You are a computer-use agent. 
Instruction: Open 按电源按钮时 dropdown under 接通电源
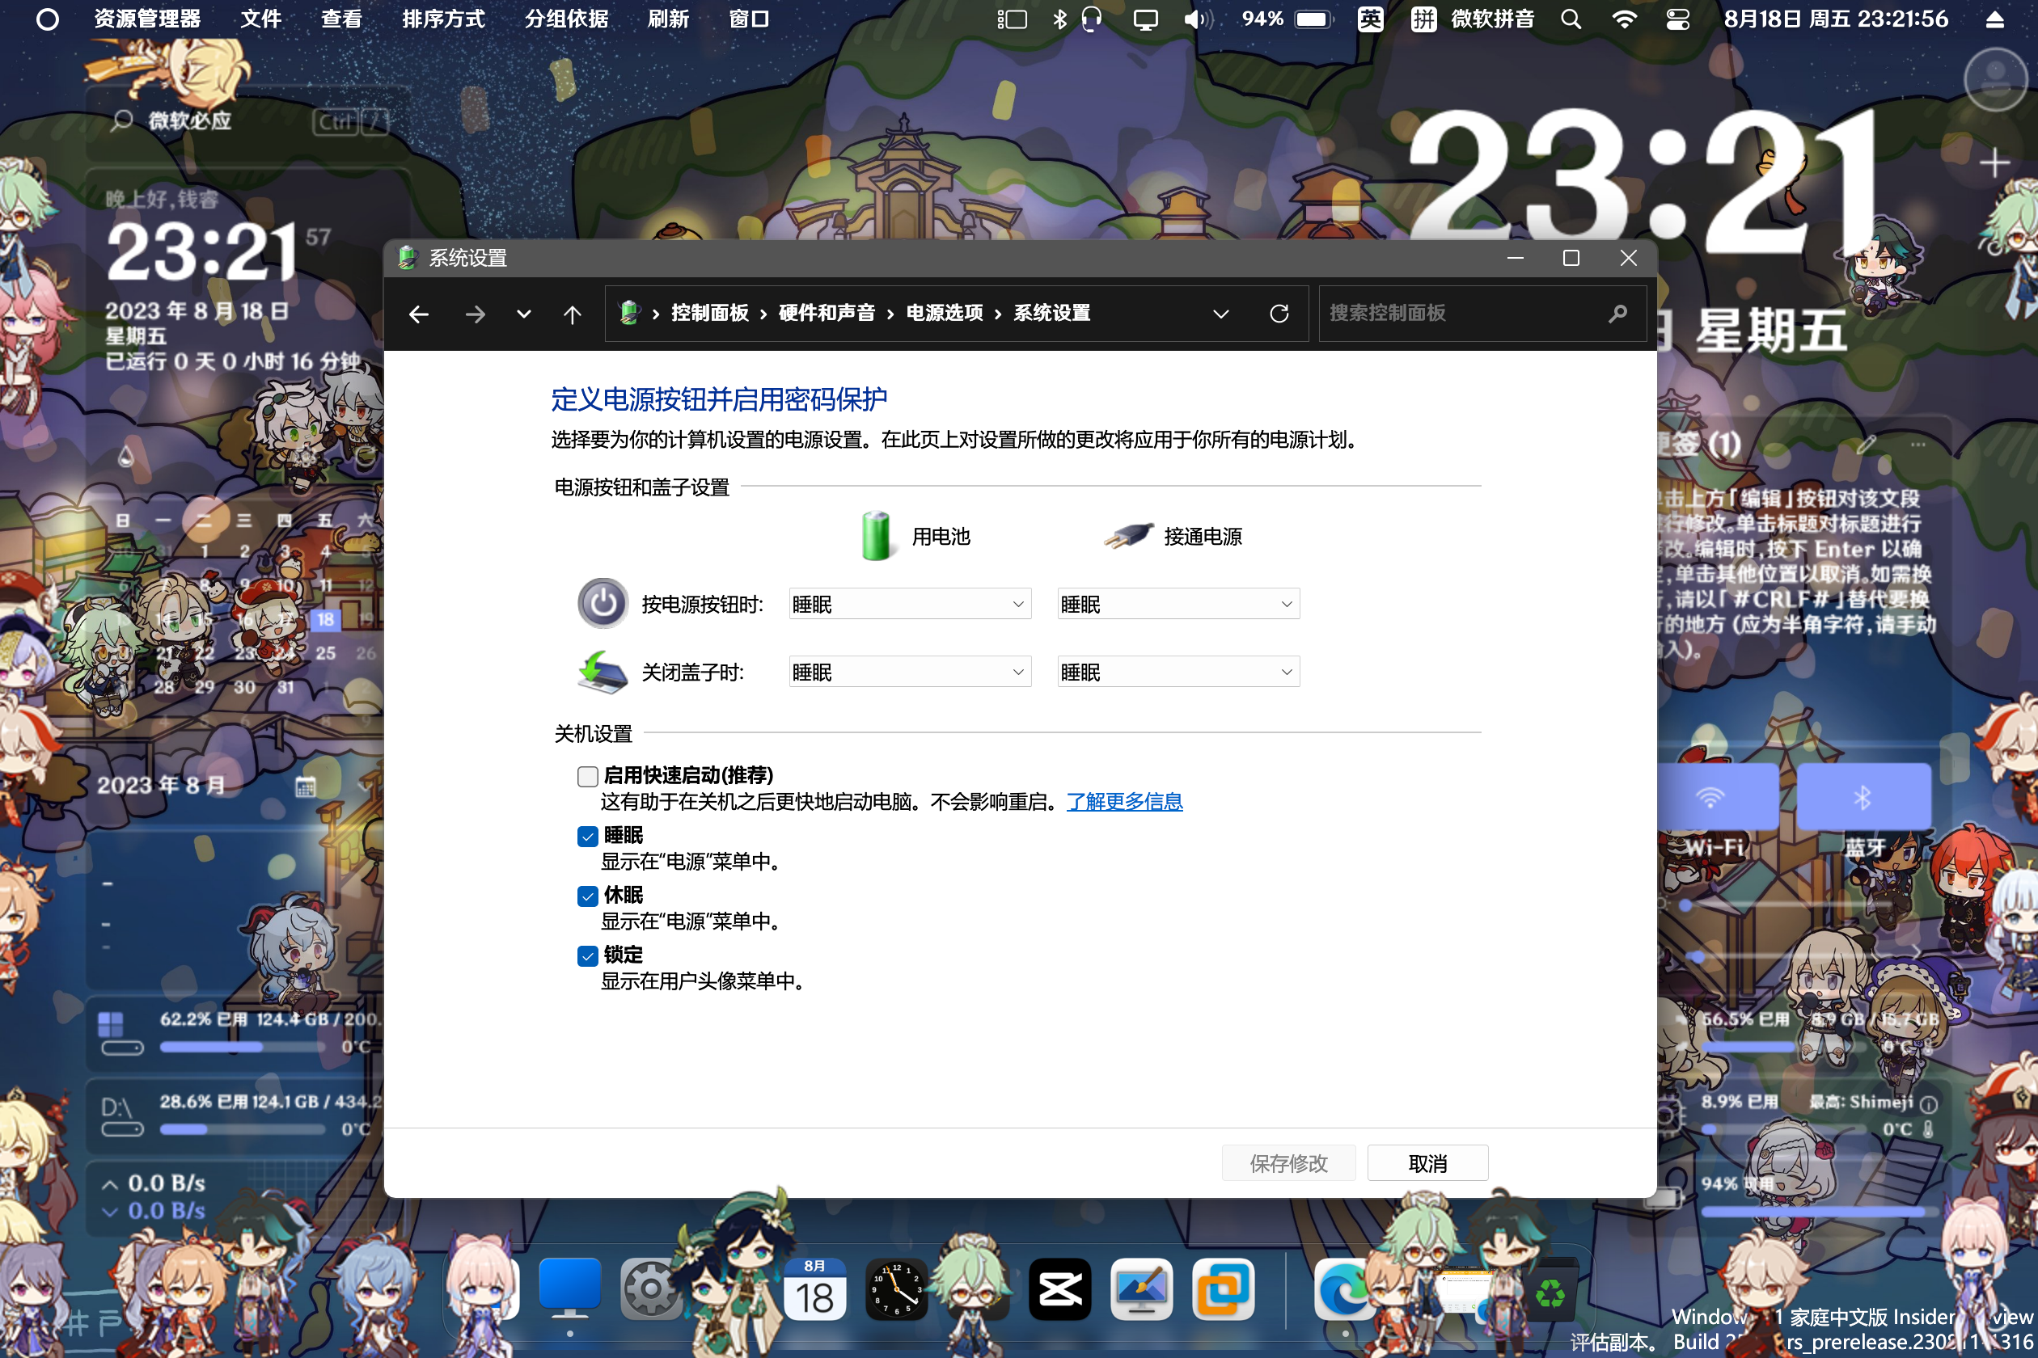tap(1178, 604)
